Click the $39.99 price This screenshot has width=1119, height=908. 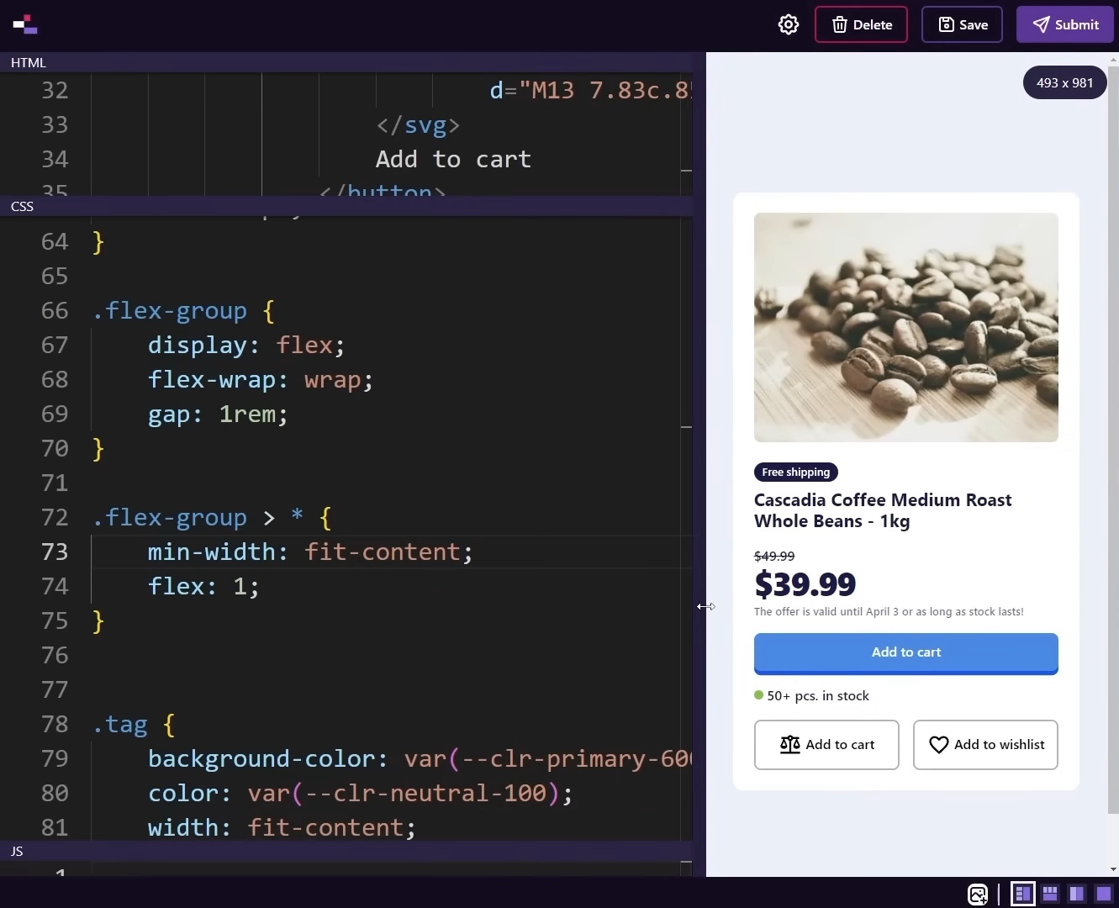(805, 583)
